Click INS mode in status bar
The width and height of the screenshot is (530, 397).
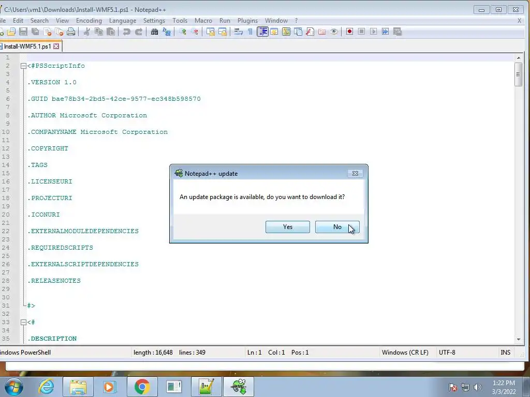(505, 353)
